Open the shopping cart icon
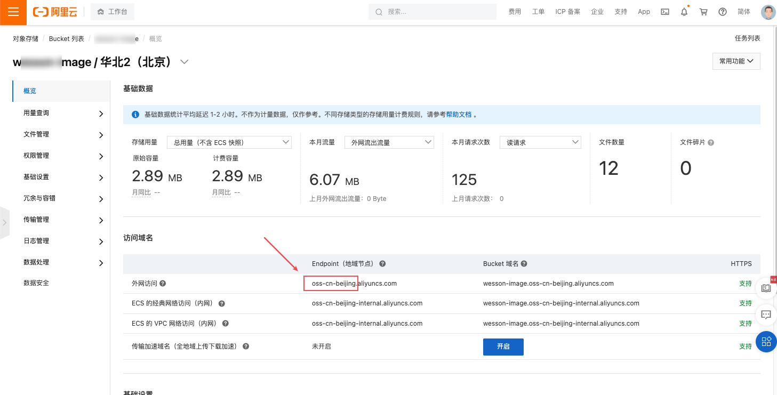The height and width of the screenshot is (395, 777). [703, 12]
